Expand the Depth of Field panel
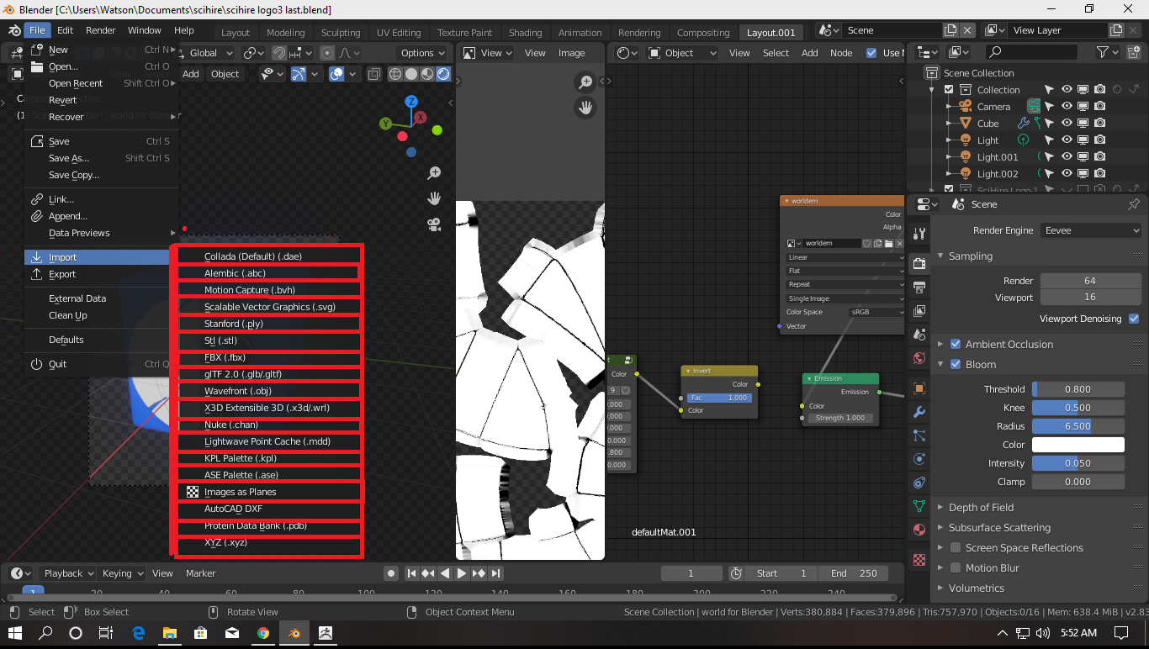Screen dimensions: 1149x649 tap(981, 507)
